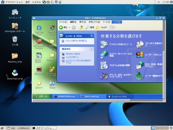Image resolution: width=173 pixels, height=130 pixels.
Task: Click the other Control Panel options link
Action: click(78, 61)
